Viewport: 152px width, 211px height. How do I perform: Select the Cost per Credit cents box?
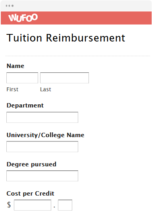[65, 205]
